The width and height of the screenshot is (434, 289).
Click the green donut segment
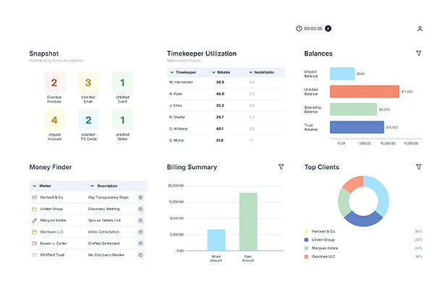(343, 203)
